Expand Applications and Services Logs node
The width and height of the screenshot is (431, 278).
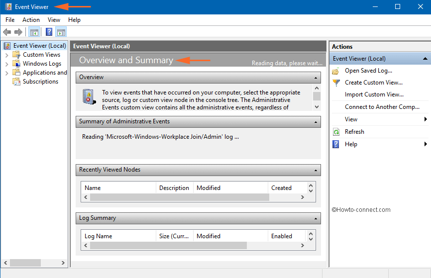pyautogui.click(x=7, y=73)
